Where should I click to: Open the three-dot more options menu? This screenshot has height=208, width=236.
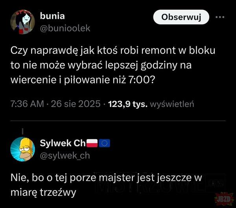(220, 17)
